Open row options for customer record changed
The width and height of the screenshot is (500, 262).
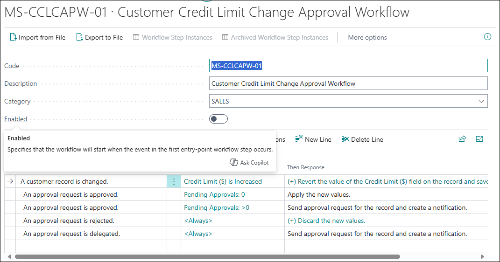(x=174, y=181)
